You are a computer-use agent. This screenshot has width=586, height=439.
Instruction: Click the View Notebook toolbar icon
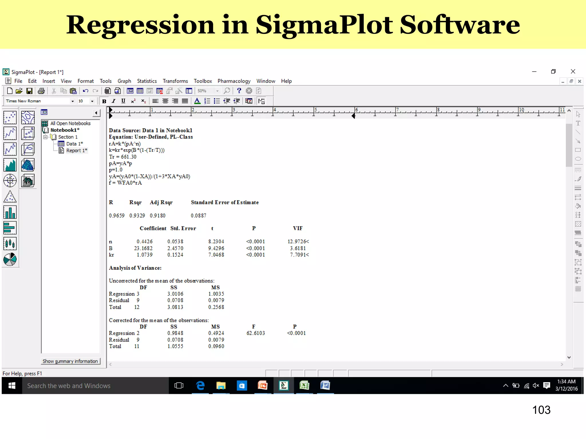(x=130, y=91)
